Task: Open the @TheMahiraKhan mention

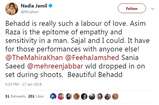Action: coord(34,58)
